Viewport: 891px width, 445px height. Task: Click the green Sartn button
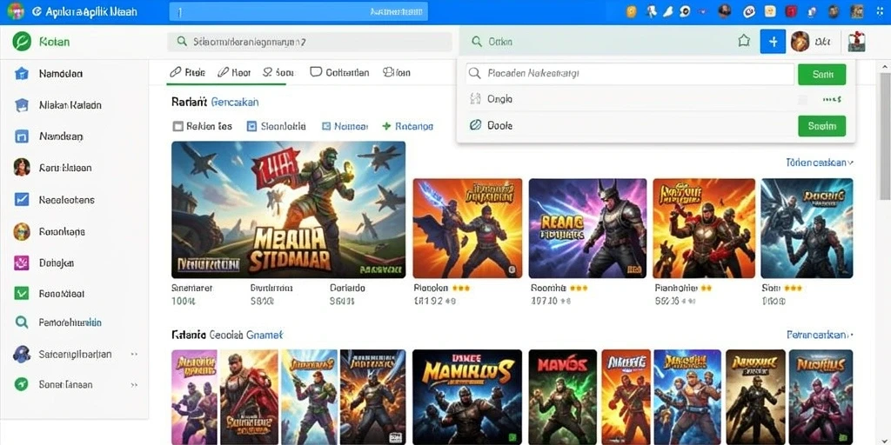821,75
